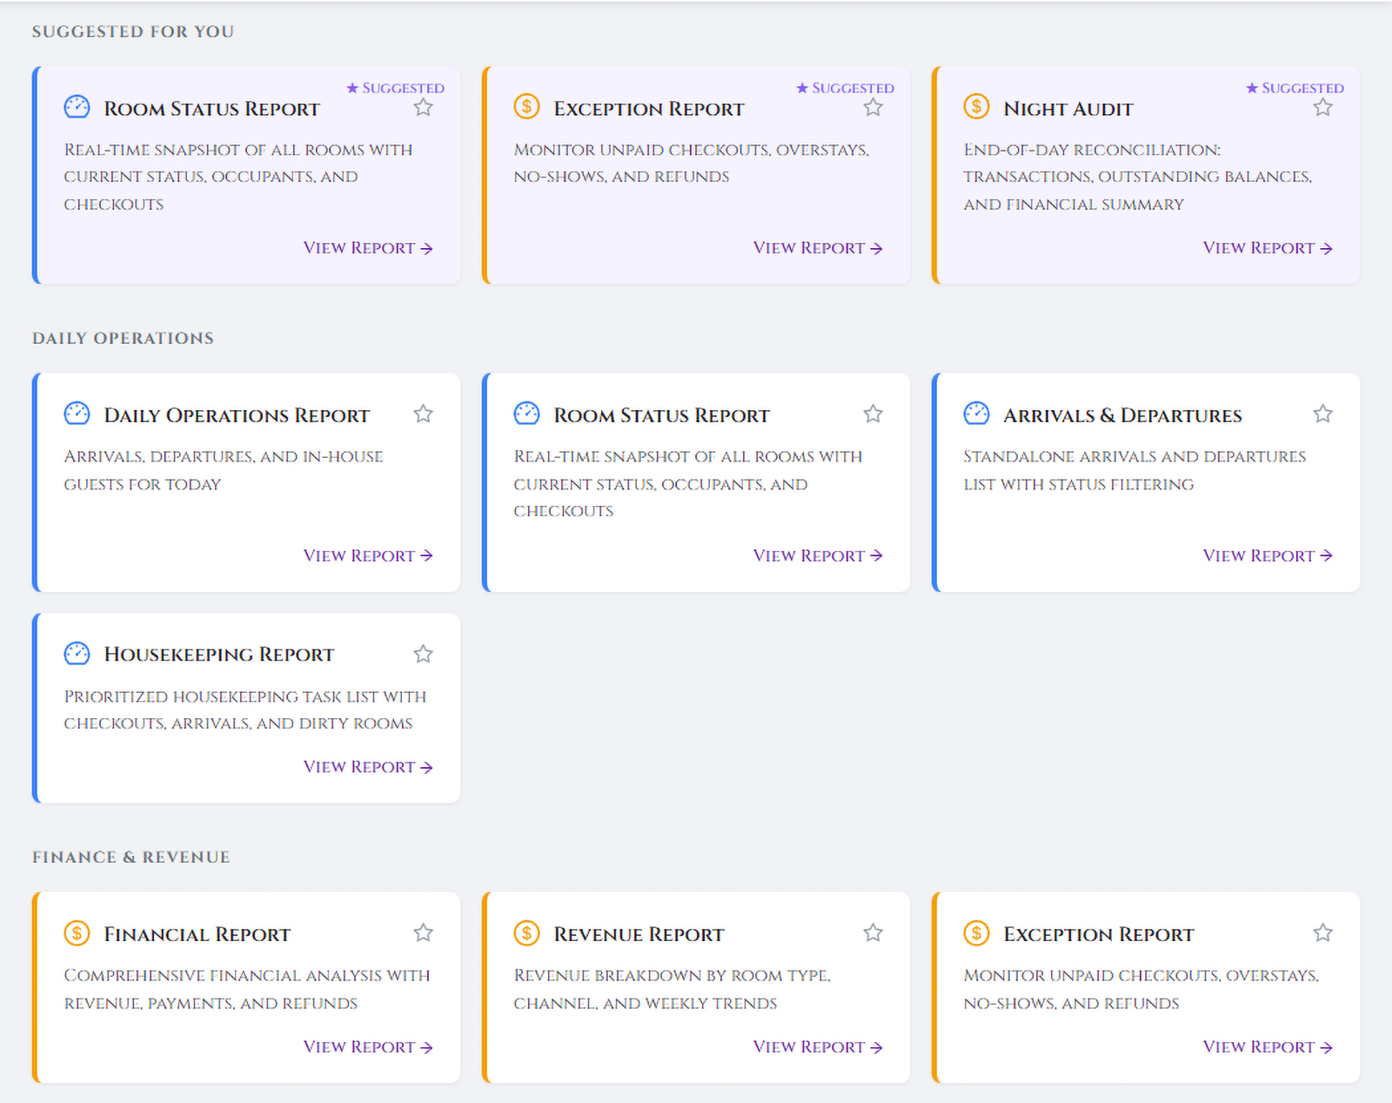Click the gauge icon on Arrivals & Departures

click(x=976, y=414)
